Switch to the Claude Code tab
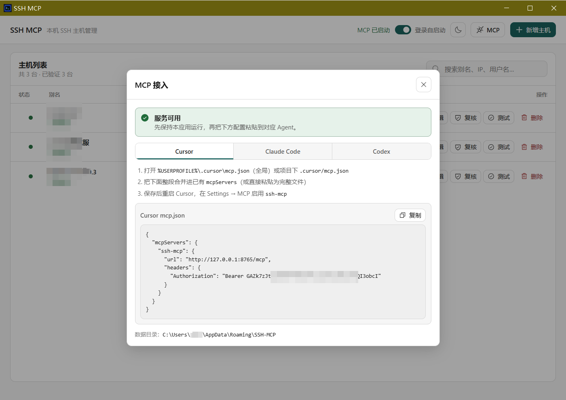Screen dimensions: 566x400 pos(283,151)
